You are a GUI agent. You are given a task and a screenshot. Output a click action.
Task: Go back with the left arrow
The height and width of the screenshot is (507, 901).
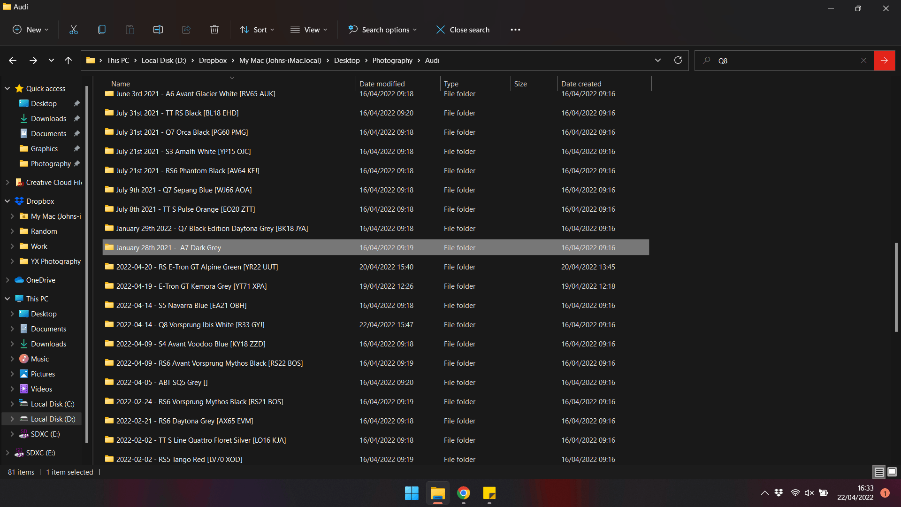(x=13, y=61)
